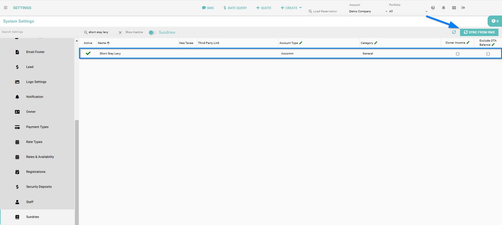Viewport: 502px width, 225px height.
Task: Click the Rate Query button
Action: pyautogui.click(x=235, y=8)
